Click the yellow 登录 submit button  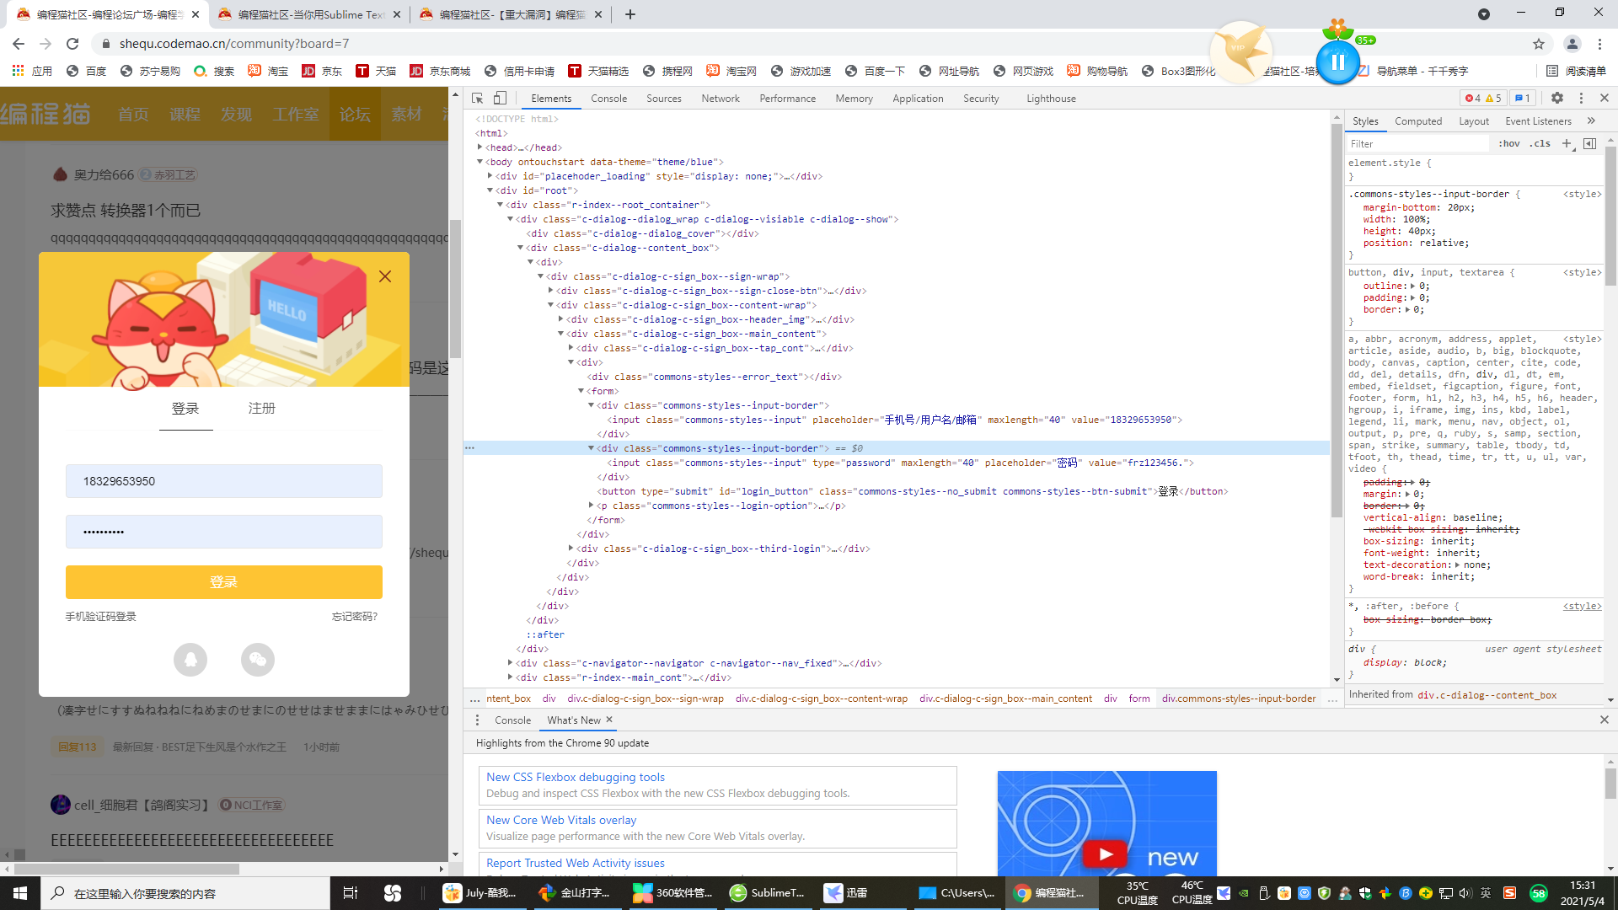224,582
